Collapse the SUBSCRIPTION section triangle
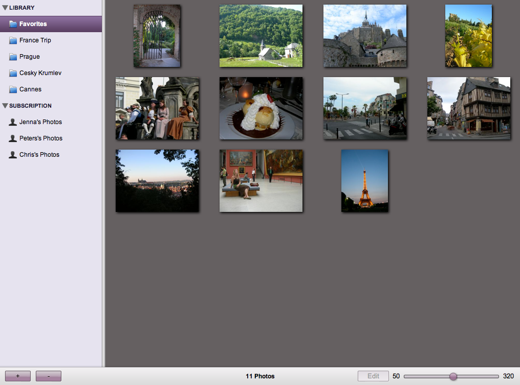Viewport: 520px width, 385px height. tap(5, 106)
